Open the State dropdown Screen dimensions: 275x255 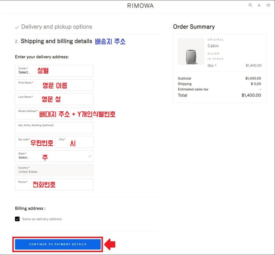(x=54, y=156)
